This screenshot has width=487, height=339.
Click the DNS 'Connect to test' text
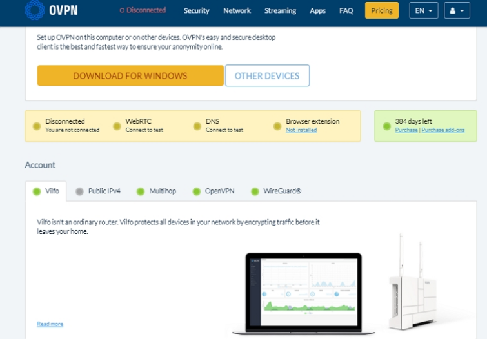[x=224, y=130]
